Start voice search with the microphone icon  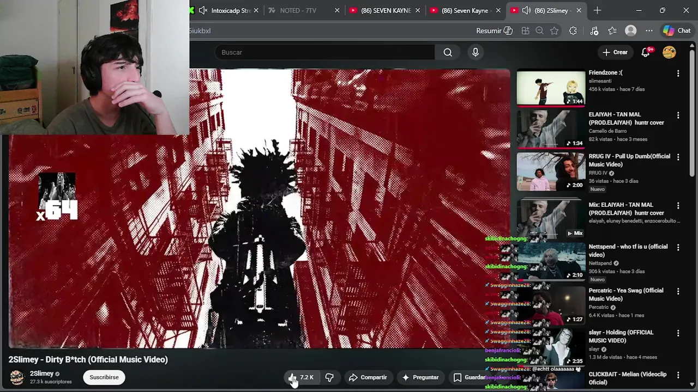pyautogui.click(x=476, y=52)
